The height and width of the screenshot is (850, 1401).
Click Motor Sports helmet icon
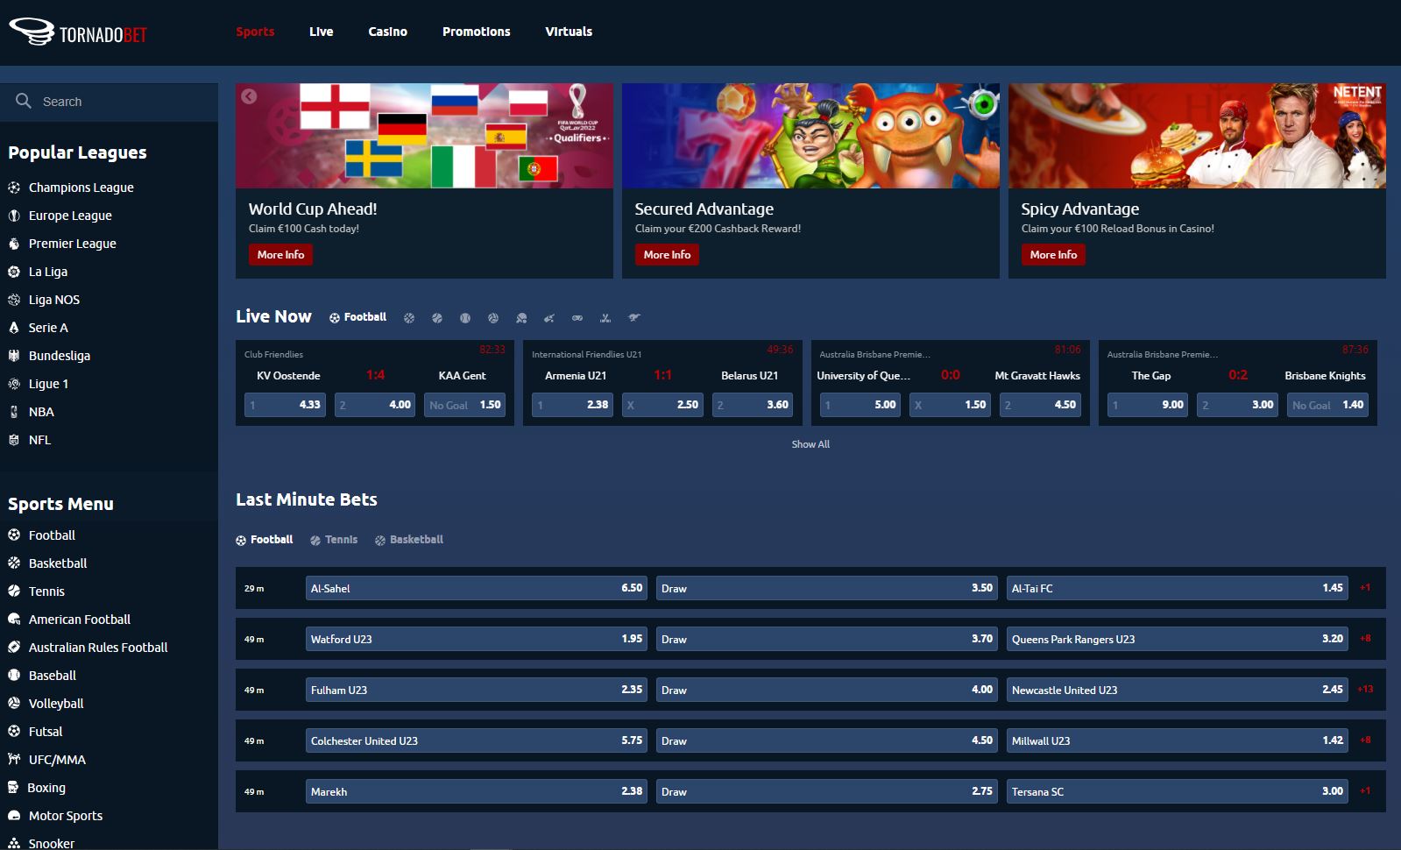point(14,815)
